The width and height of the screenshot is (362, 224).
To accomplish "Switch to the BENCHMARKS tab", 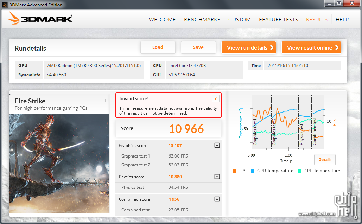I will pos(202,20).
